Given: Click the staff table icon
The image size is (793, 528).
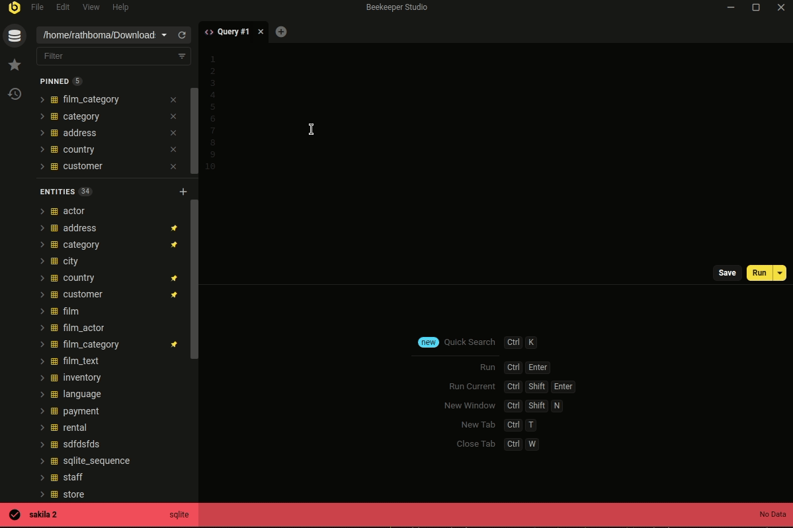Looking at the screenshot, I should click(x=54, y=478).
